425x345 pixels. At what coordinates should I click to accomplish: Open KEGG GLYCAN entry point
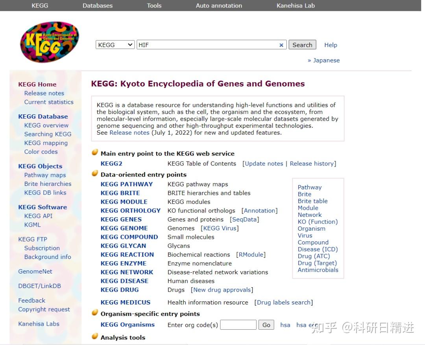[123, 246]
